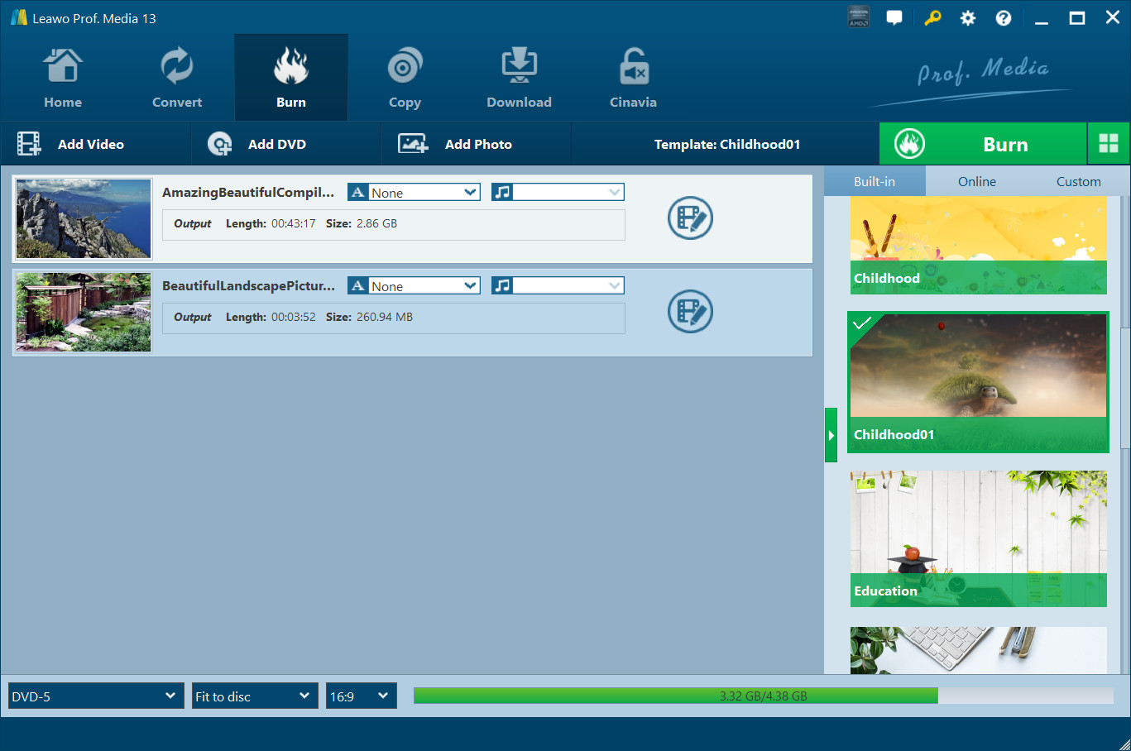Click the video edit icon for AmazingBeautifulCompil
The height and width of the screenshot is (751, 1131).
click(x=690, y=218)
